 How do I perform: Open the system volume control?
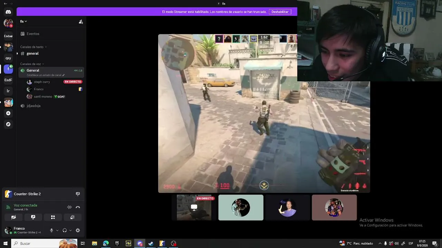(x=396, y=244)
